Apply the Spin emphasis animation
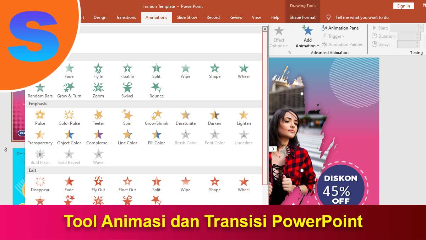Screen dimensions: 426x240 (127, 118)
